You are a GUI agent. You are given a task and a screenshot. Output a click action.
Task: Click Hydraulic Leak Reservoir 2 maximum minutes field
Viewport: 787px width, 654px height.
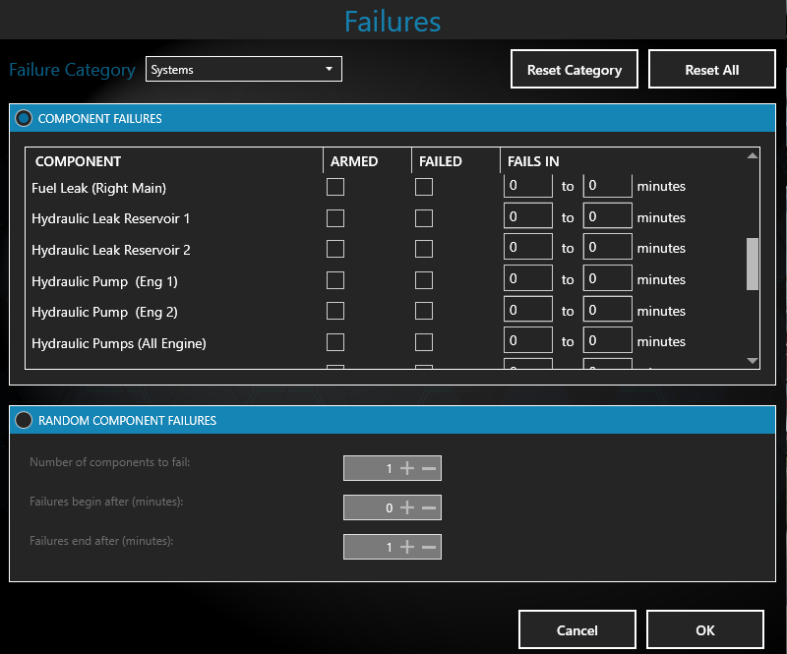click(607, 249)
